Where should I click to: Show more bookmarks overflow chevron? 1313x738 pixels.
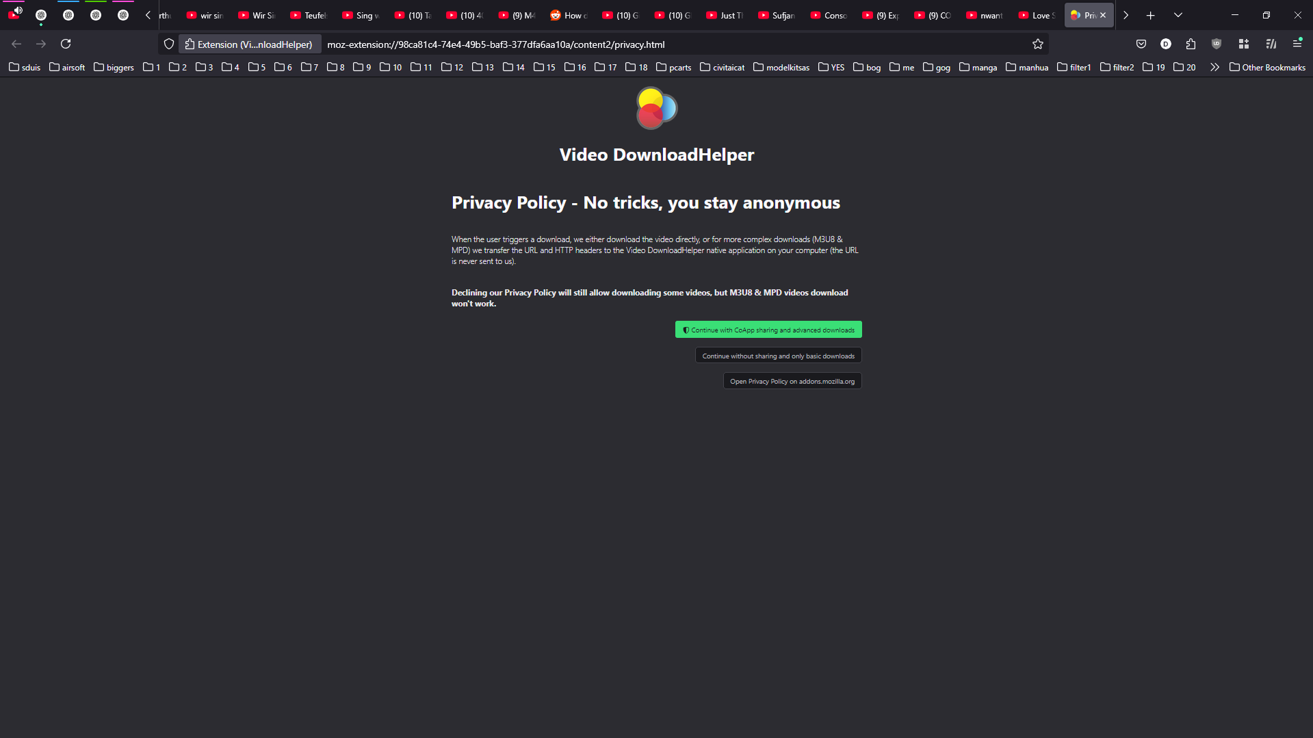tap(1214, 67)
